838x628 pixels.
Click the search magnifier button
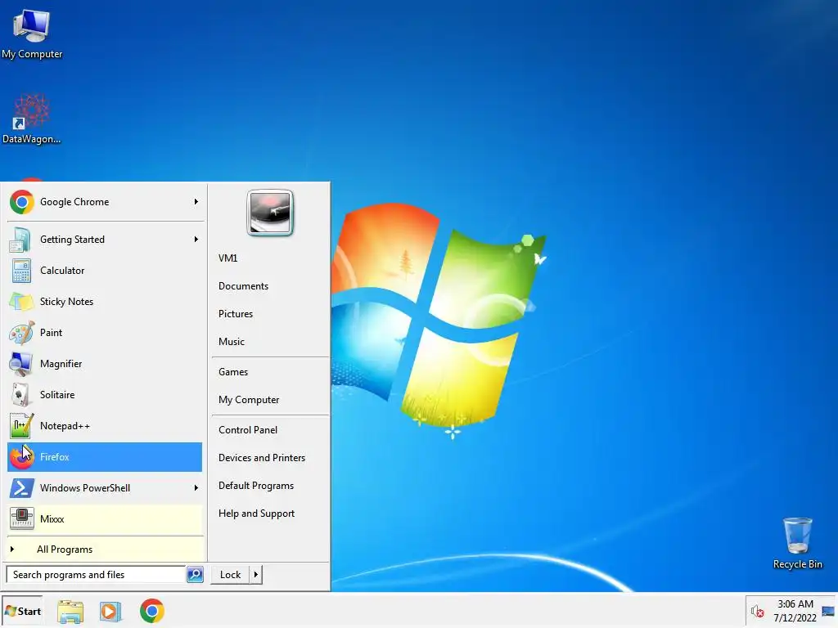(195, 575)
